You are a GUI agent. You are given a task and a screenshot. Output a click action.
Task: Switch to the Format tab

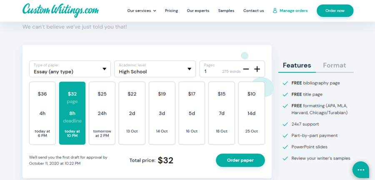pyautogui.click(x=334, y=65)
